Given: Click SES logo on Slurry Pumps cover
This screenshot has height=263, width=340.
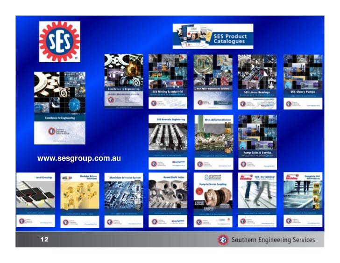Looking at the screenshot, I should pyautogui.click(x=289, y=104).
